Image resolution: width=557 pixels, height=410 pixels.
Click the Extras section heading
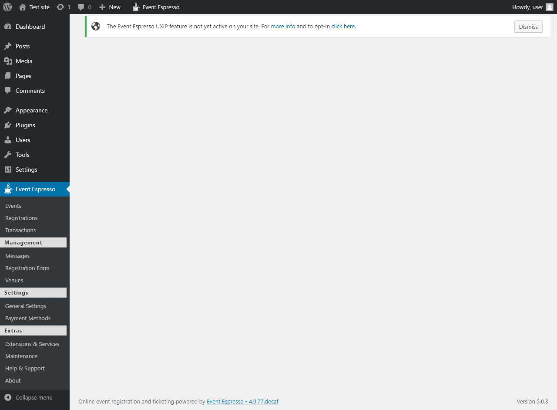(x=33, y=330)
